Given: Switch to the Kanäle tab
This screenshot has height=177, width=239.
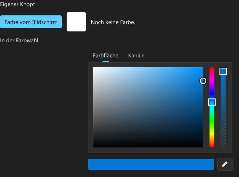Looking at the screenshot, I should tap(136, 55).
